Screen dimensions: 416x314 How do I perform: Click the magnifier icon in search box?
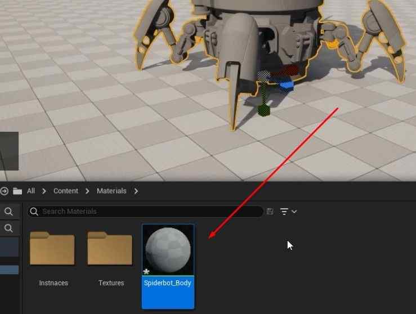tap(34, 212)
